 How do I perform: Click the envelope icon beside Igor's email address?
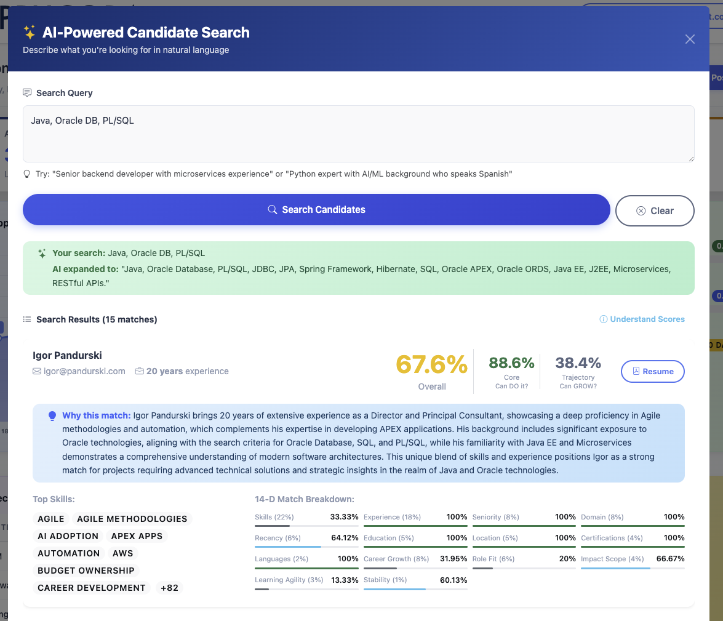click(36, 371)
